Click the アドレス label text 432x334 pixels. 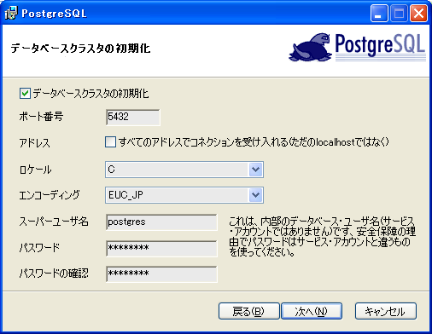tap(34, 142)
